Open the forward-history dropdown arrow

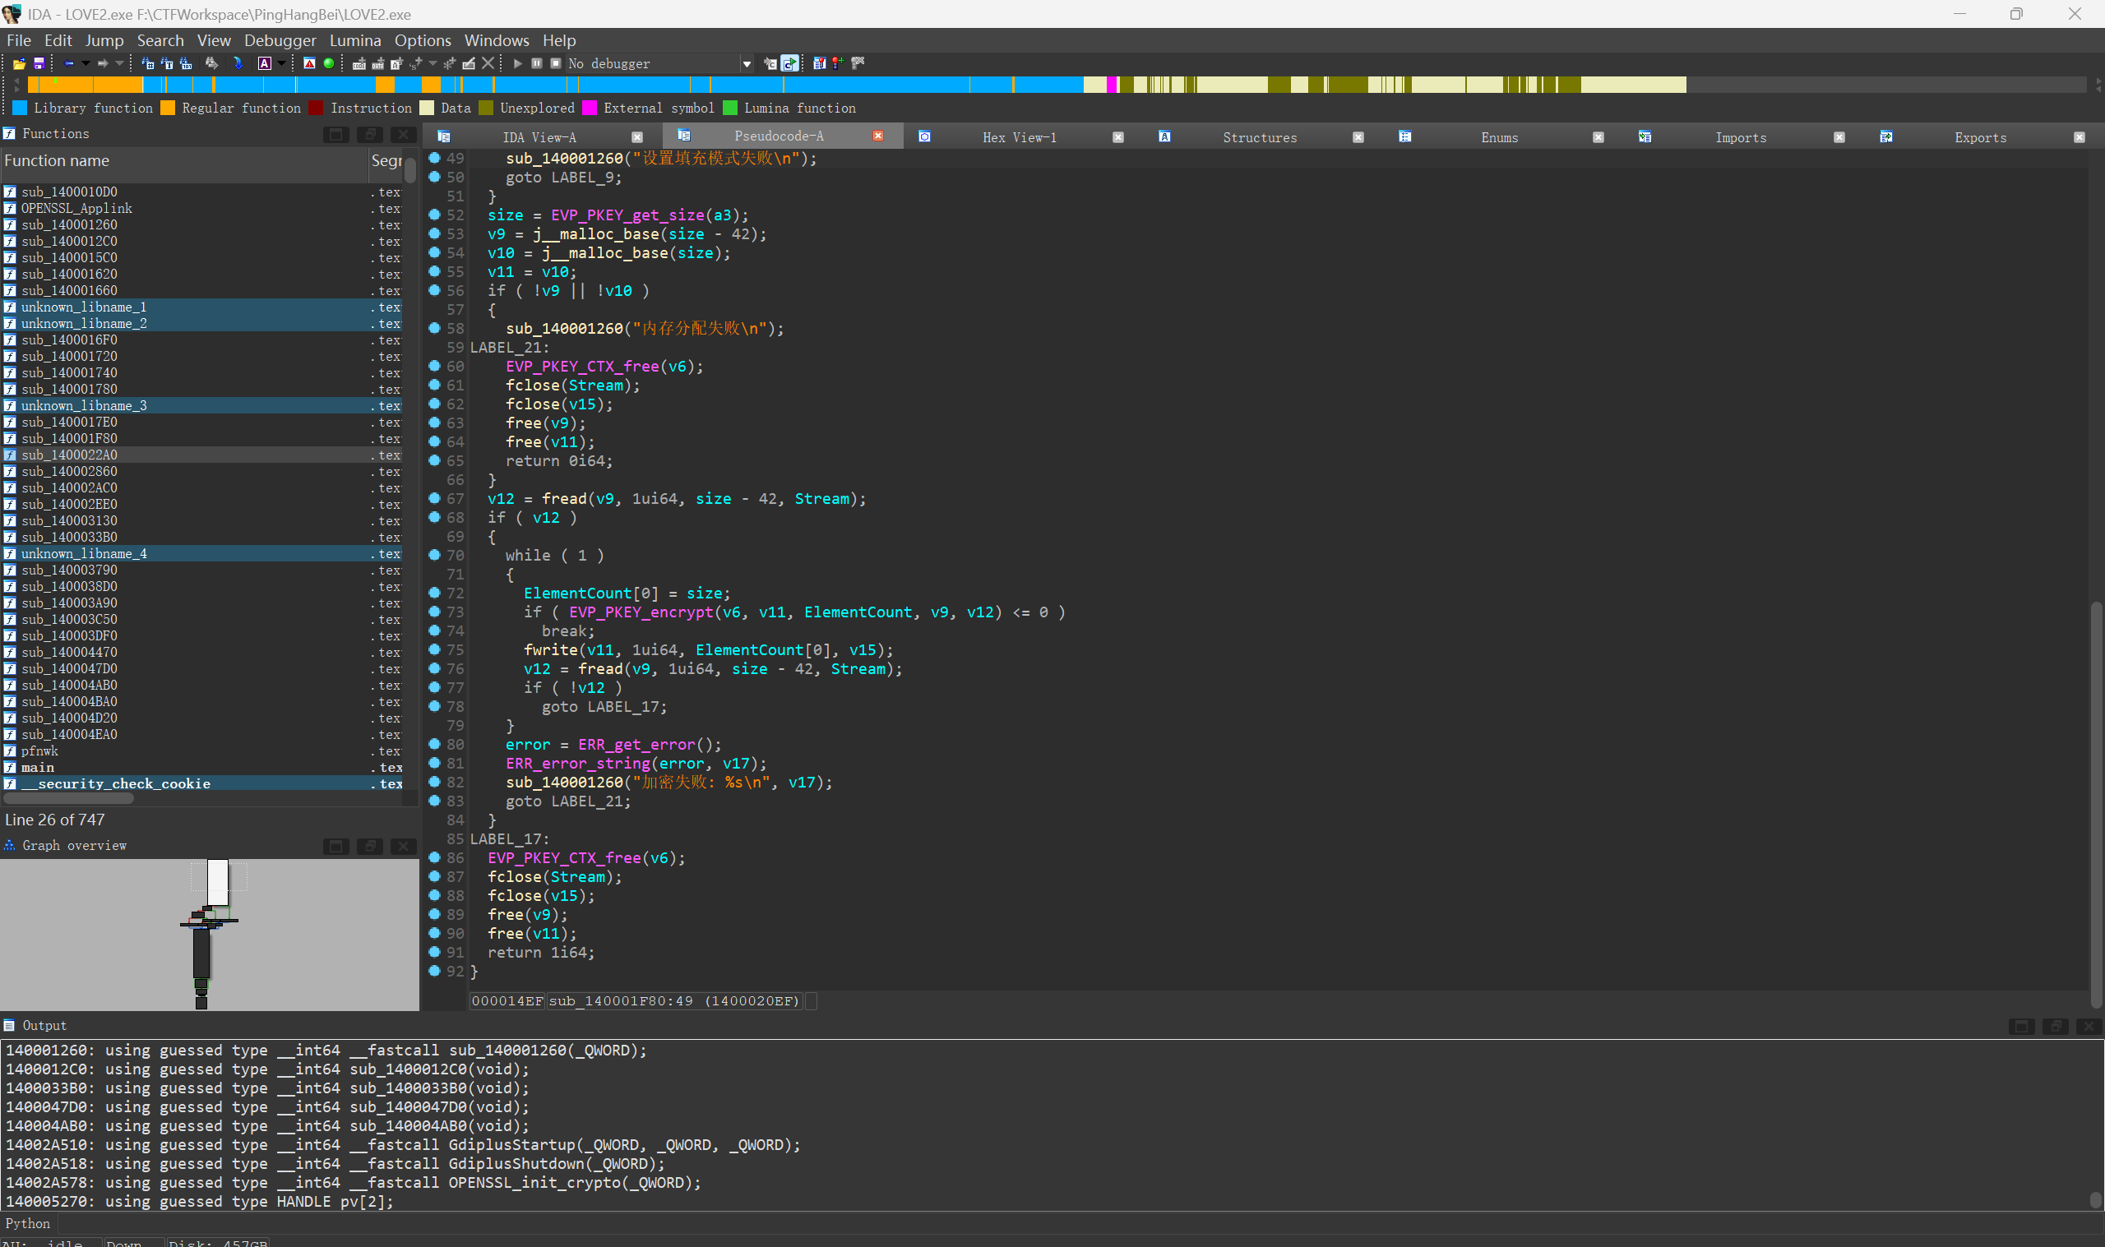(x=119, y=64)
